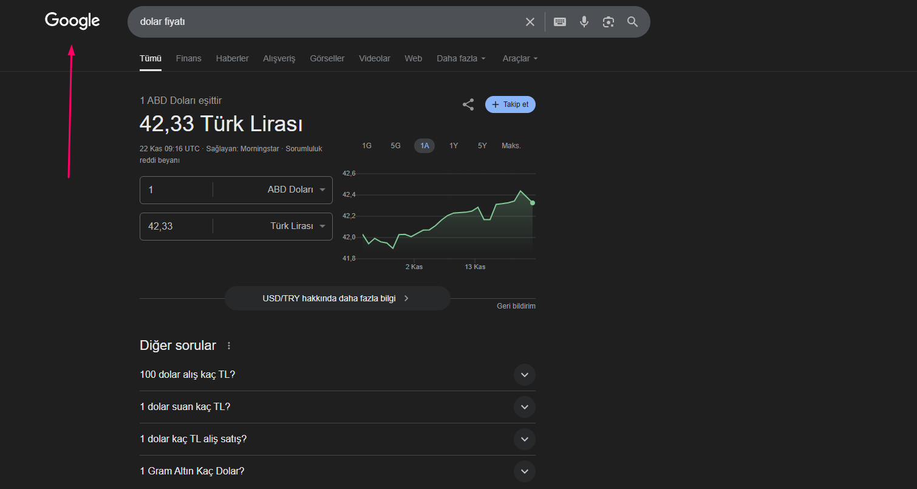Image resolution: width=917 pixels, height=489 pixels.
Task: Expand question 1 dolar kaç TL aliş satış?
Action: pyautogui.click(x=338, y=439)
